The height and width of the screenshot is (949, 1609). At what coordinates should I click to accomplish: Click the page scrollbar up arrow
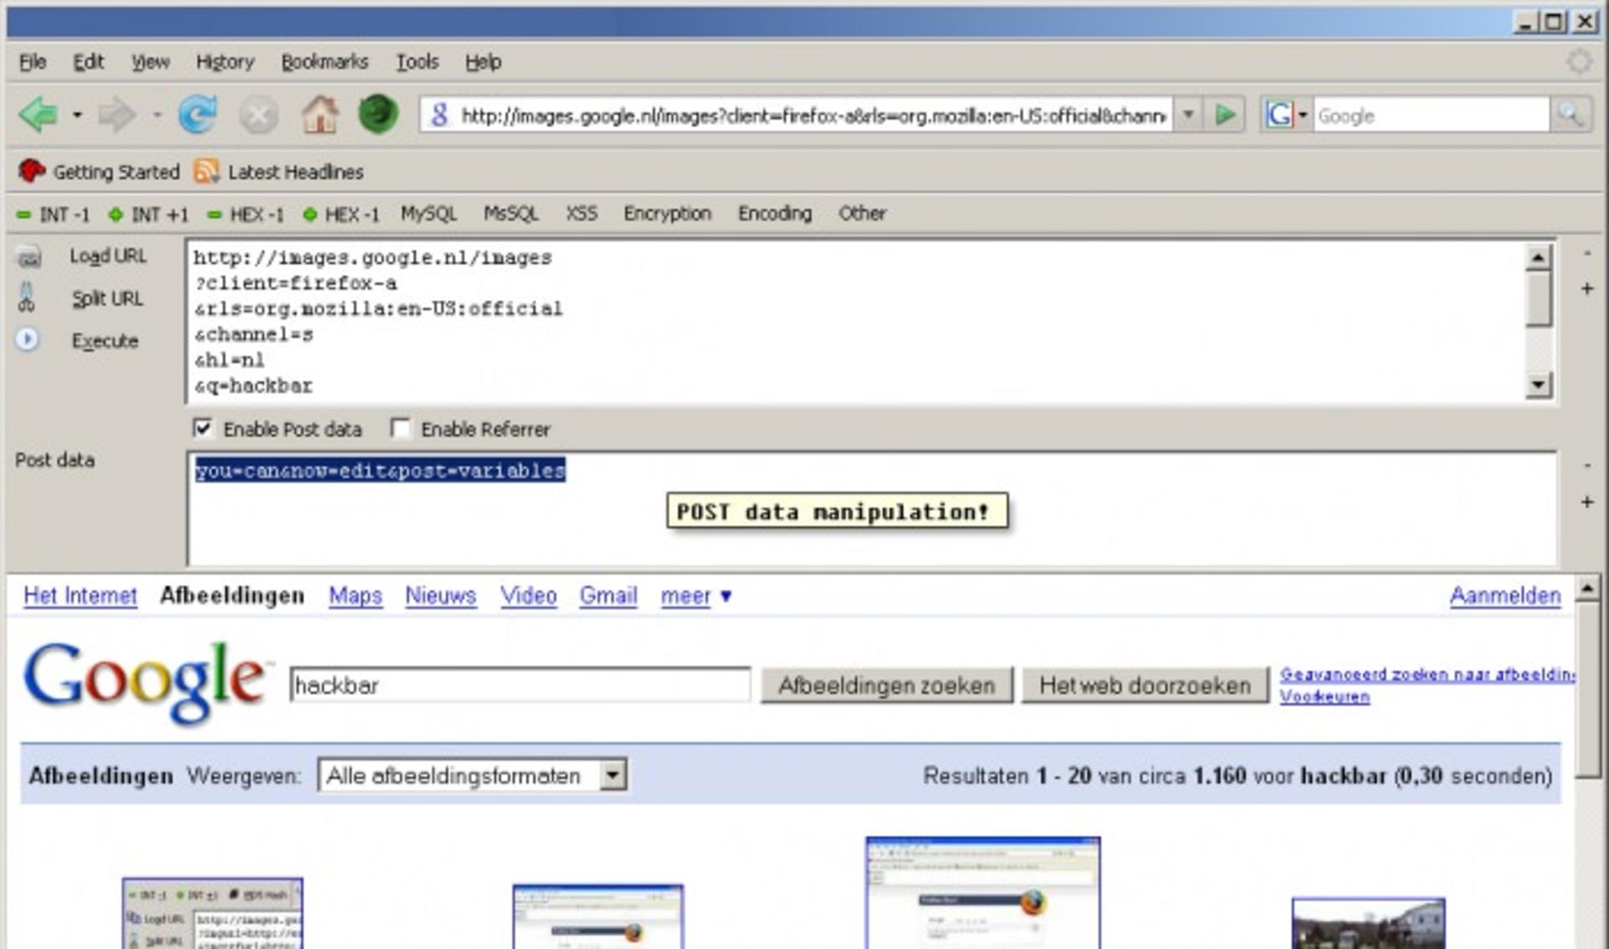[x=1586, y=589]
